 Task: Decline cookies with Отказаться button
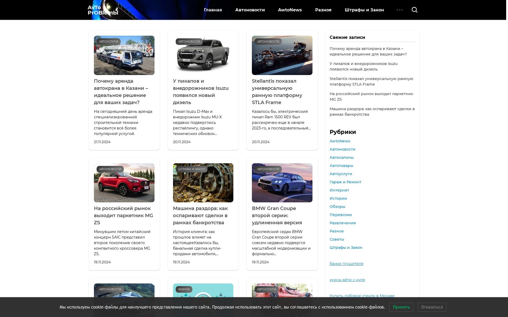pos(432,307)
